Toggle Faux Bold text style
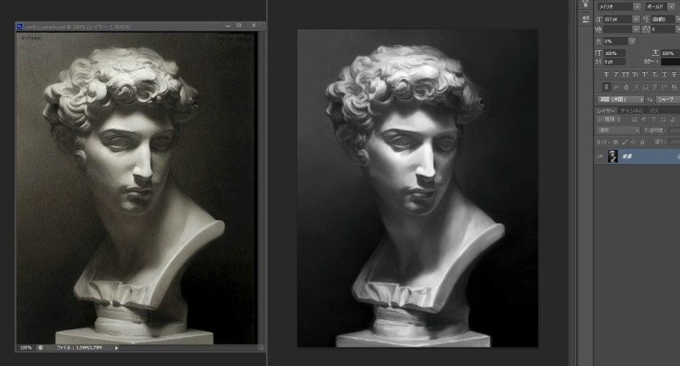The image size is (680, 366). (x=606, y=74)
